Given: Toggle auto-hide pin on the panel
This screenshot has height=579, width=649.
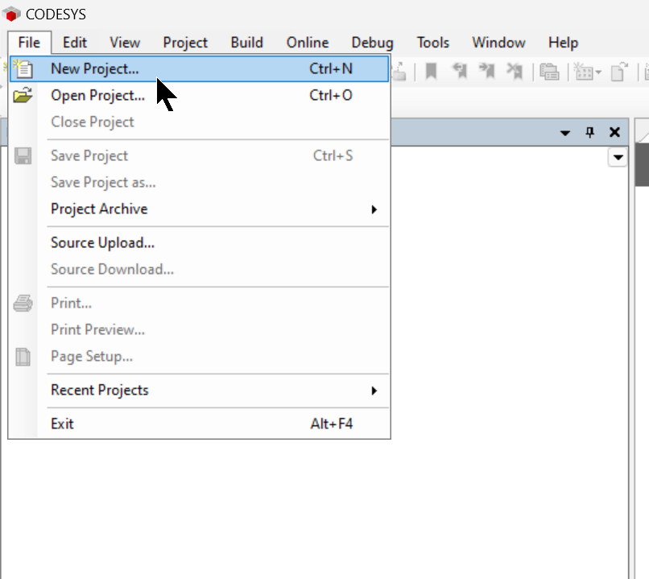Looking at the screenshot, I should pyautogui.click(x=589, y=132).
